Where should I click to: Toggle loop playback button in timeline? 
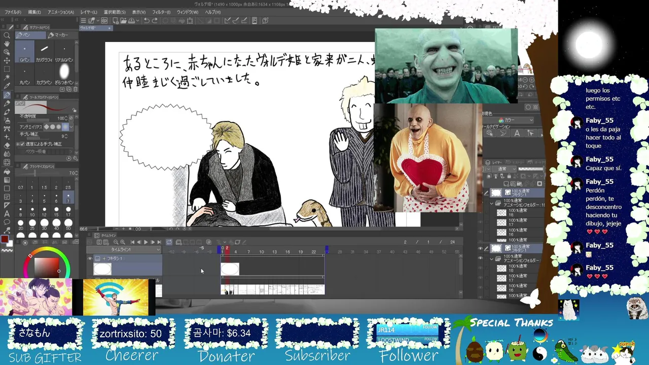click(169, 242)
